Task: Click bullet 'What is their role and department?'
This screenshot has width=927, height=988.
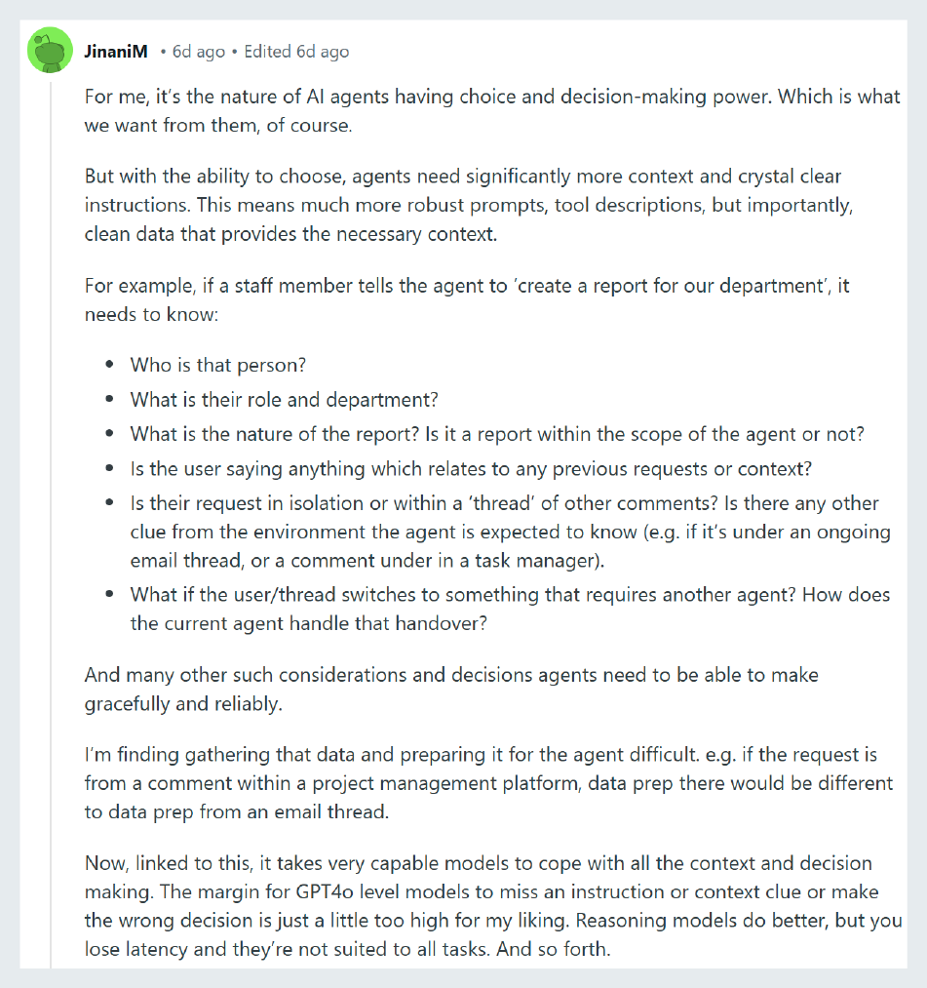Action: coord(284,400)
